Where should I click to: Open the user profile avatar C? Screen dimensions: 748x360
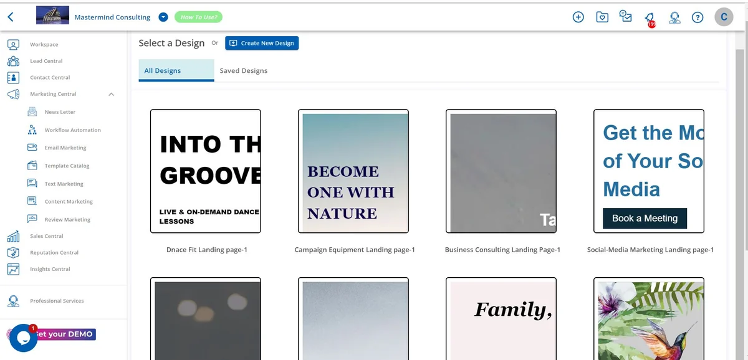[x=724, y=17]
